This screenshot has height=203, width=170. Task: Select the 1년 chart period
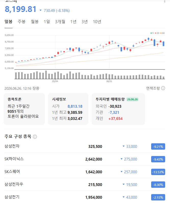tap(73, 22)
